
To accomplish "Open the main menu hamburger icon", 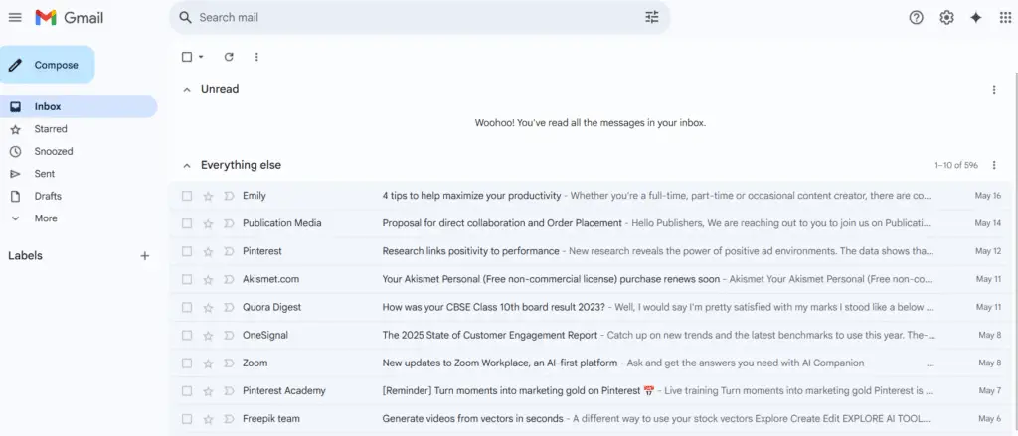I will (x=15, y=18).
